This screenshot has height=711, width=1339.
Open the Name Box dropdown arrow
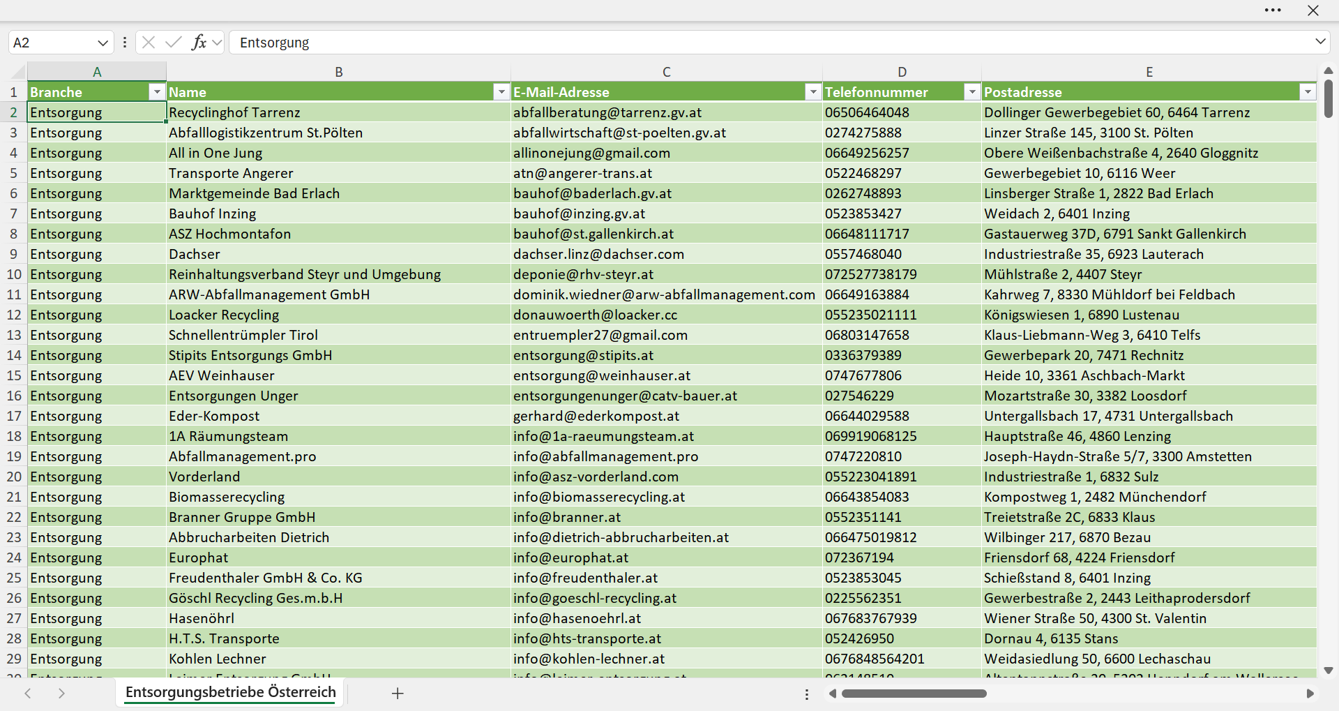pos(103,43)
